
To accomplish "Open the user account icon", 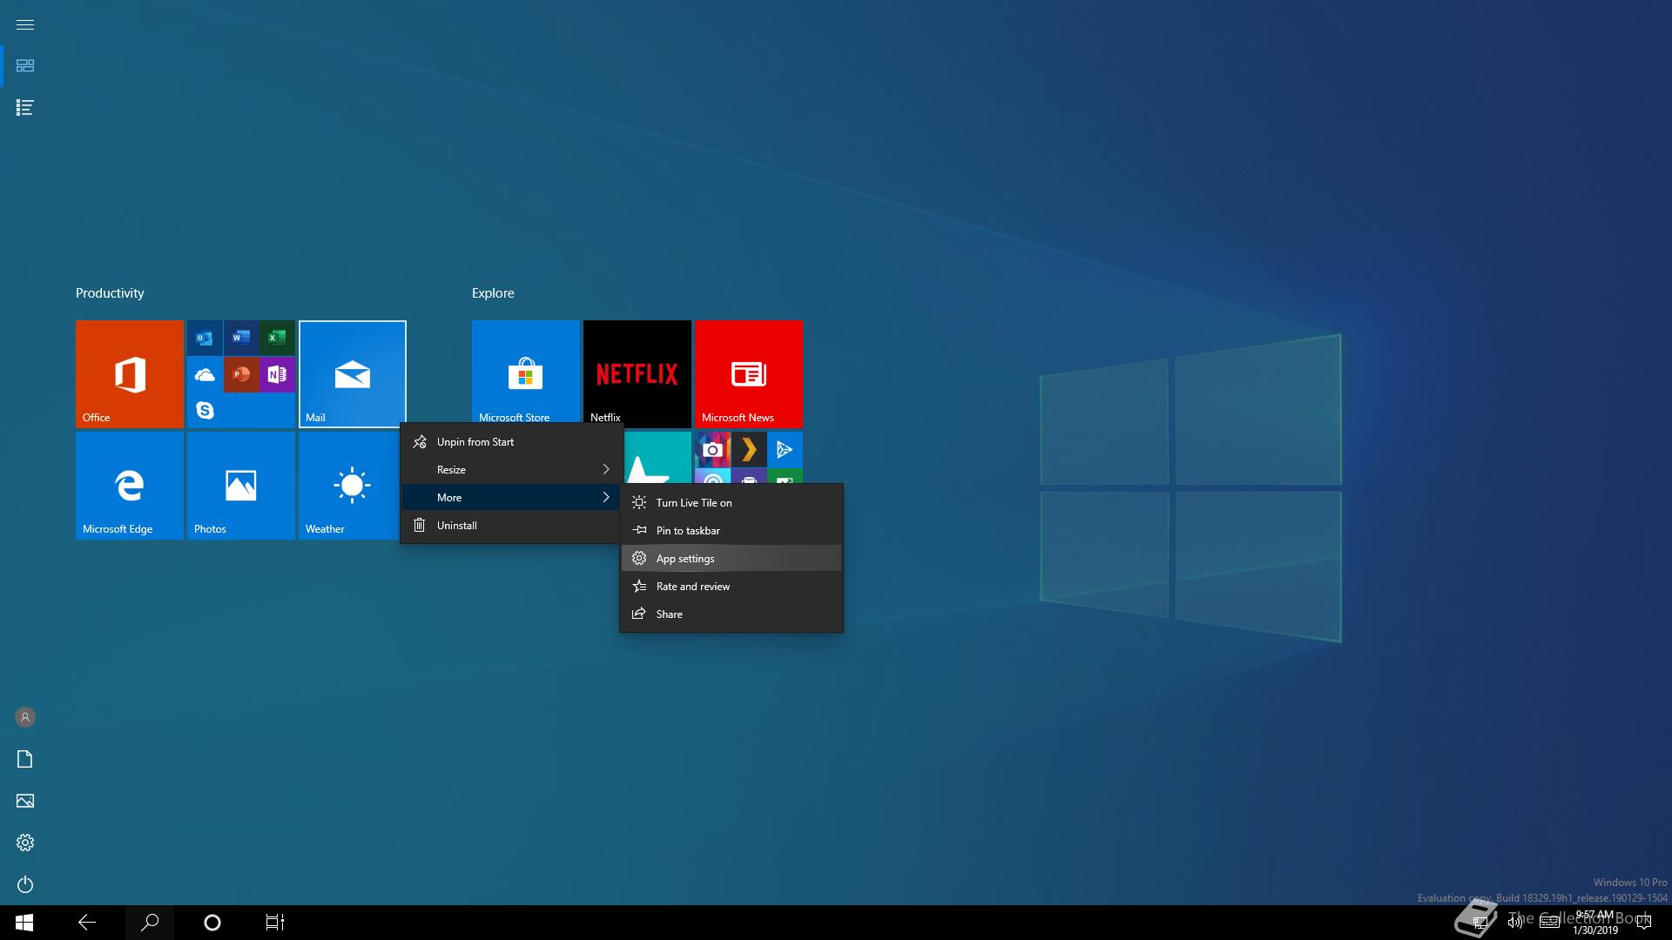I will click(x=25, y=717).
